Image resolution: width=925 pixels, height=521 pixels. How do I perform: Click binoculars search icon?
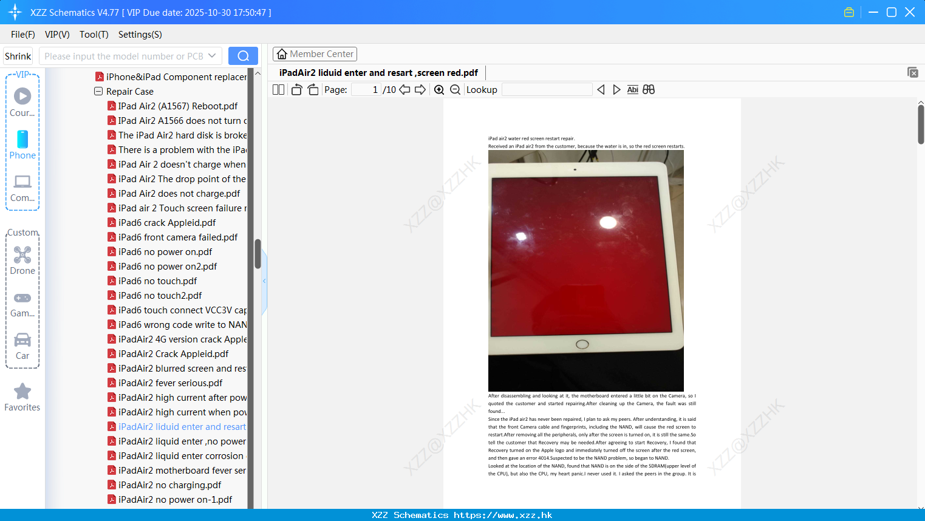tap(649, 90)
